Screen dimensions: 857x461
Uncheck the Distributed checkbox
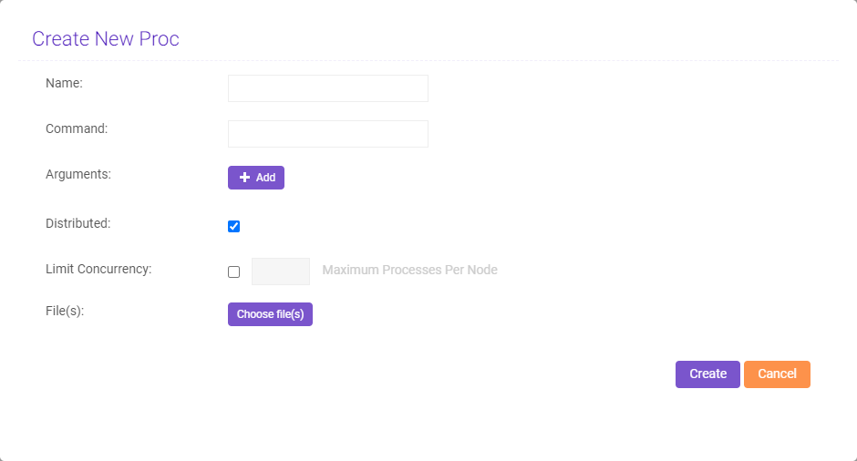pyautogui.click(x=234, y=226)
